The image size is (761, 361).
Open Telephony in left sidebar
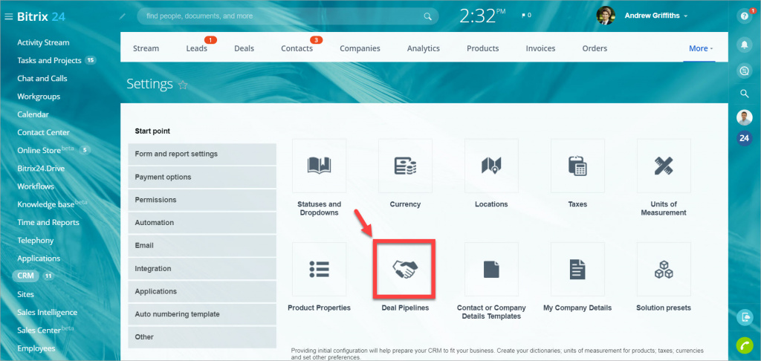tap(36, 240)
